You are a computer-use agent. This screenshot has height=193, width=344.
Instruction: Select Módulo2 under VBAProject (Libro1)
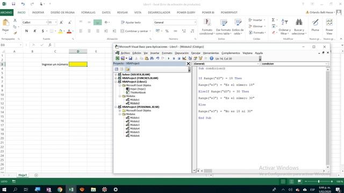tap(135, 103)
